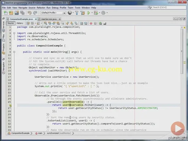Collapse the imports fold at line 3

14,33
